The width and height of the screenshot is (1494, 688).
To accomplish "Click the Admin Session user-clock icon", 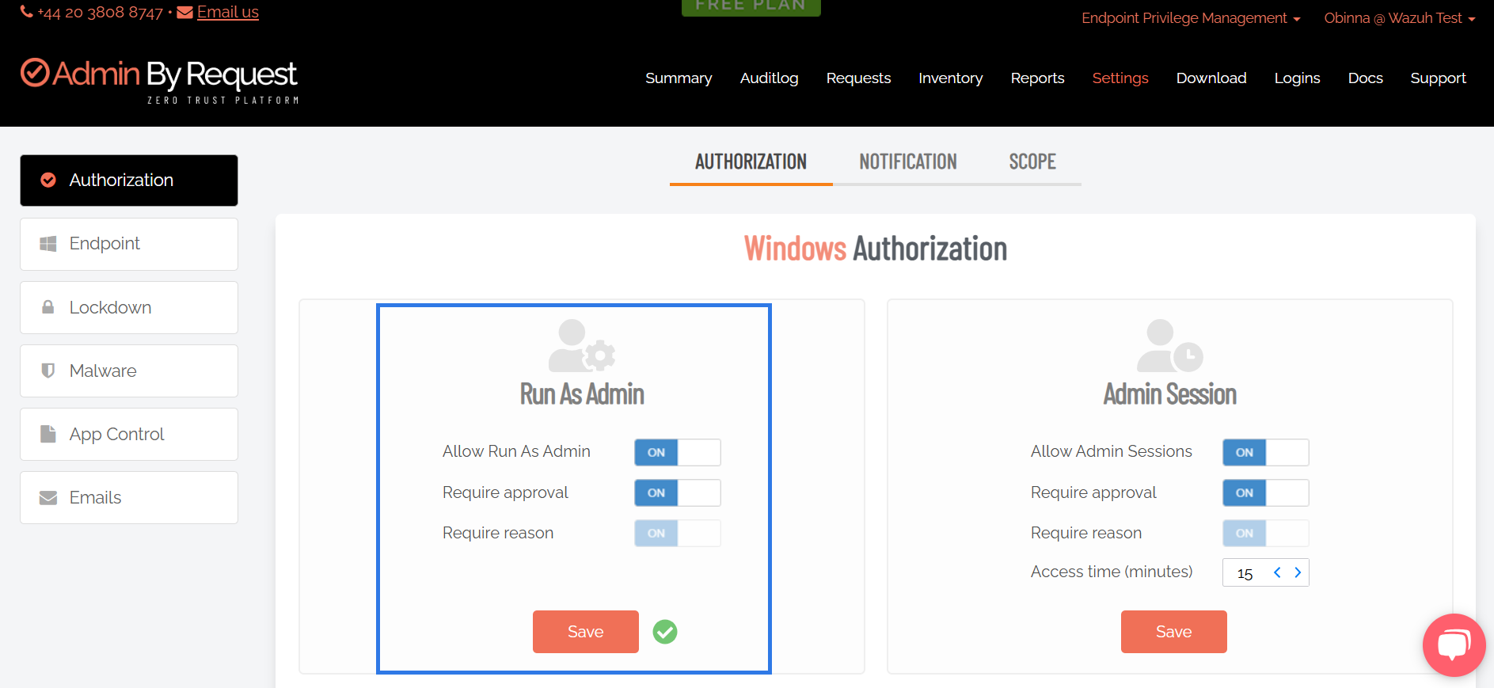I will [1169, 347].
